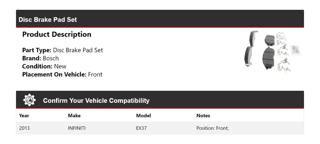Click the Confirm Your Vehicle Compatibility header
Image resolution: width=320 pixels, height=144 pixels.
(96, 100)
